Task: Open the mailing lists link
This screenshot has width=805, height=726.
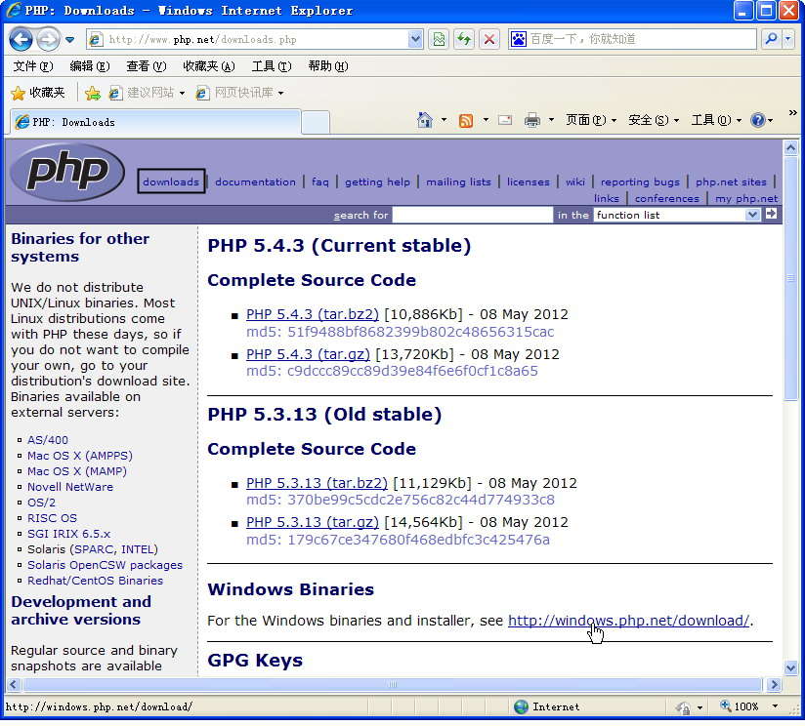Action: point(458,182)
